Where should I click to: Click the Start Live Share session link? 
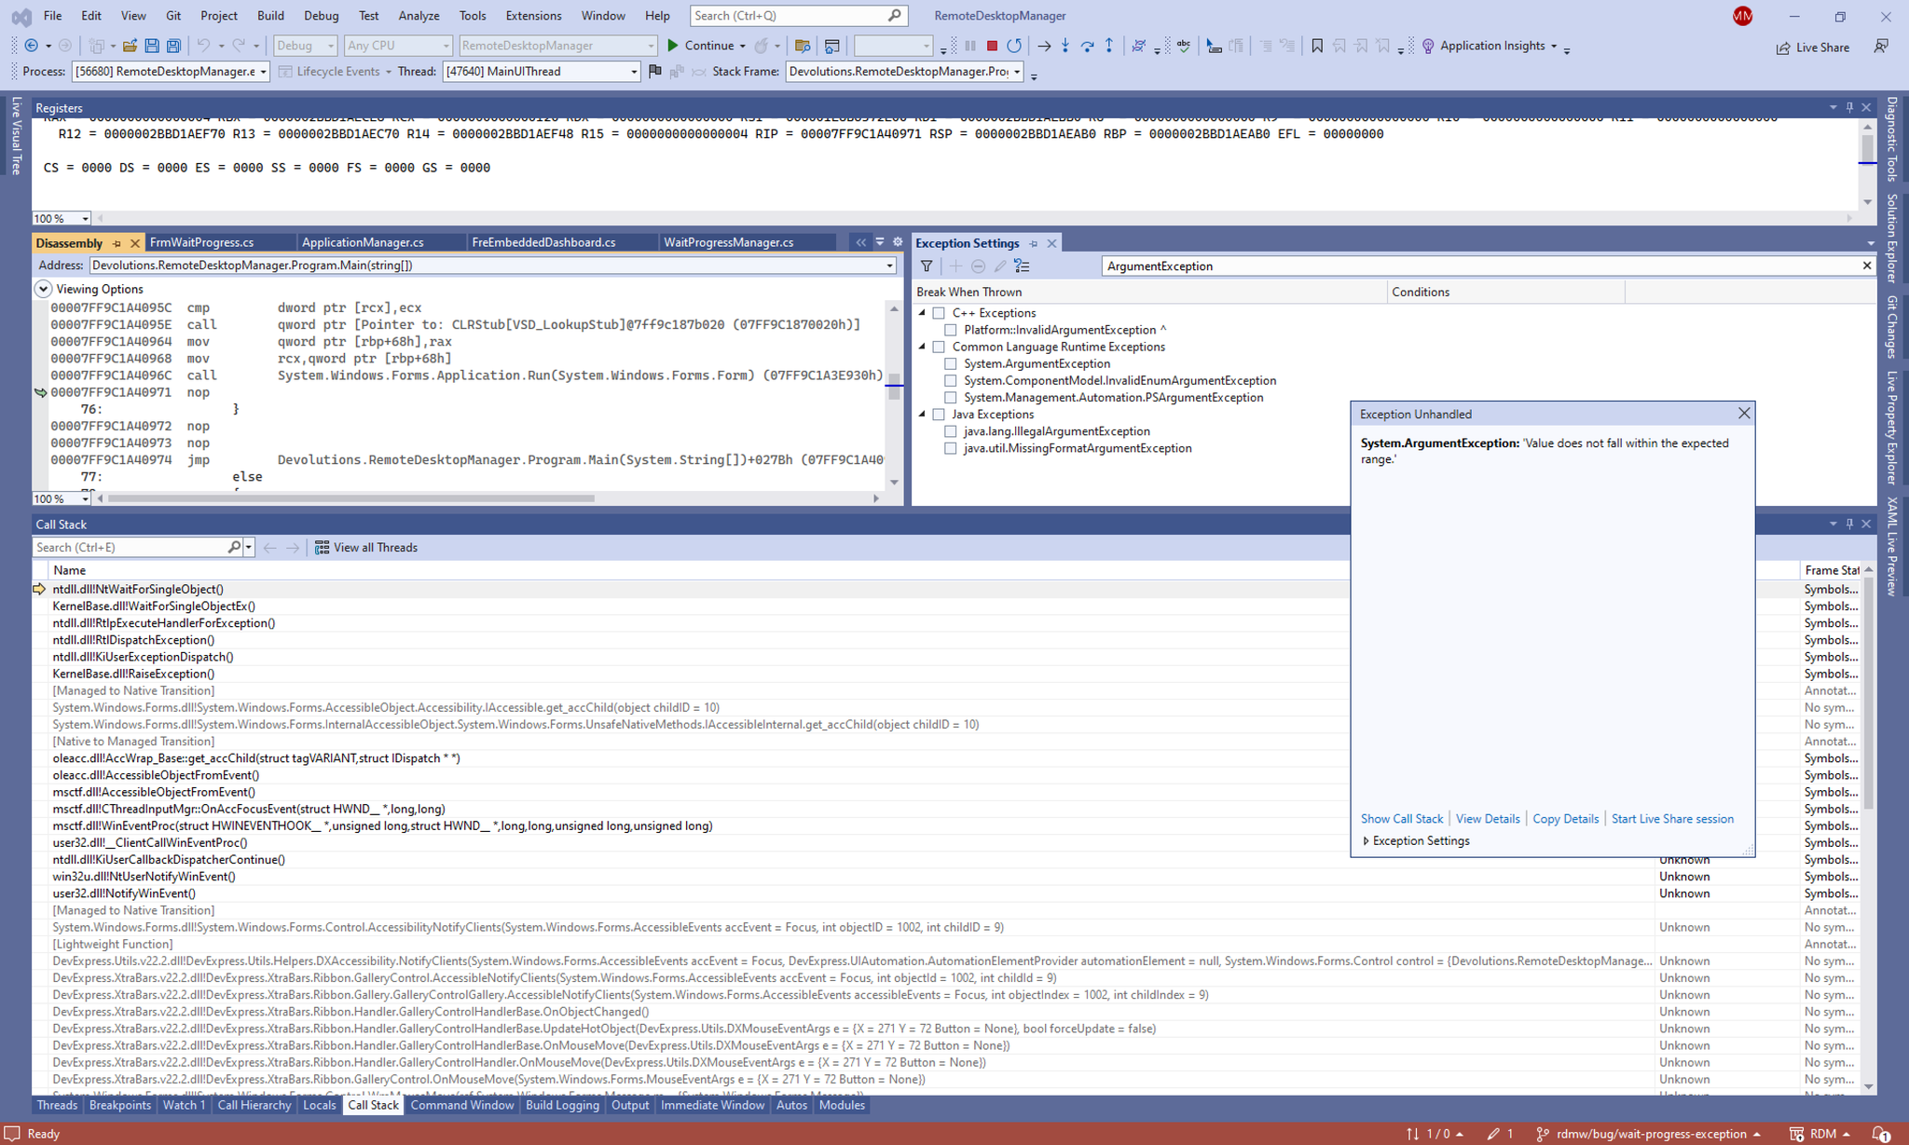point(1672,819)
